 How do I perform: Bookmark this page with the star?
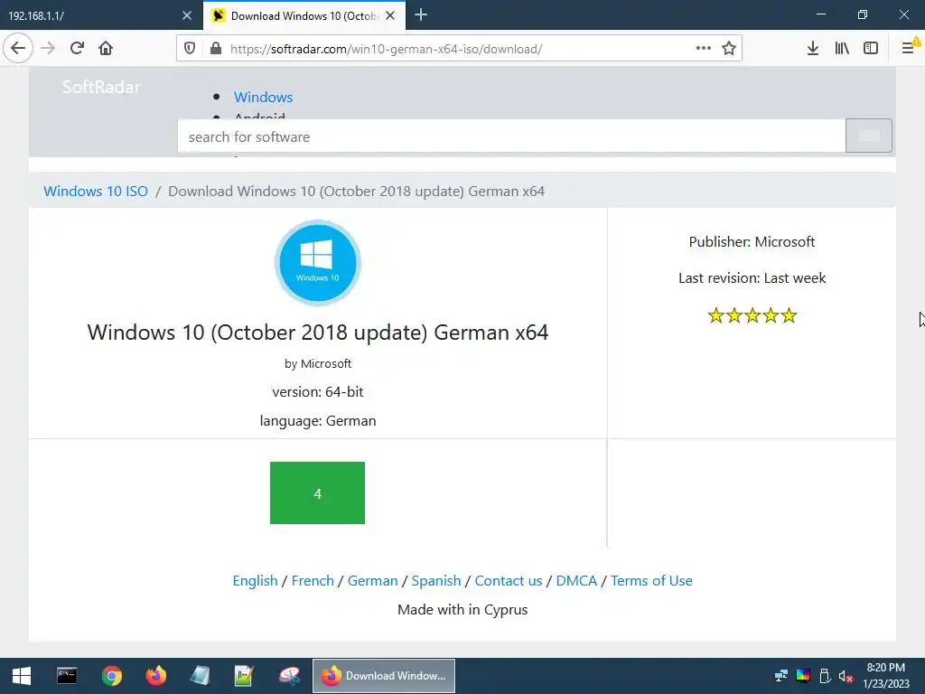pyautogui.click(x=729, y=49)
